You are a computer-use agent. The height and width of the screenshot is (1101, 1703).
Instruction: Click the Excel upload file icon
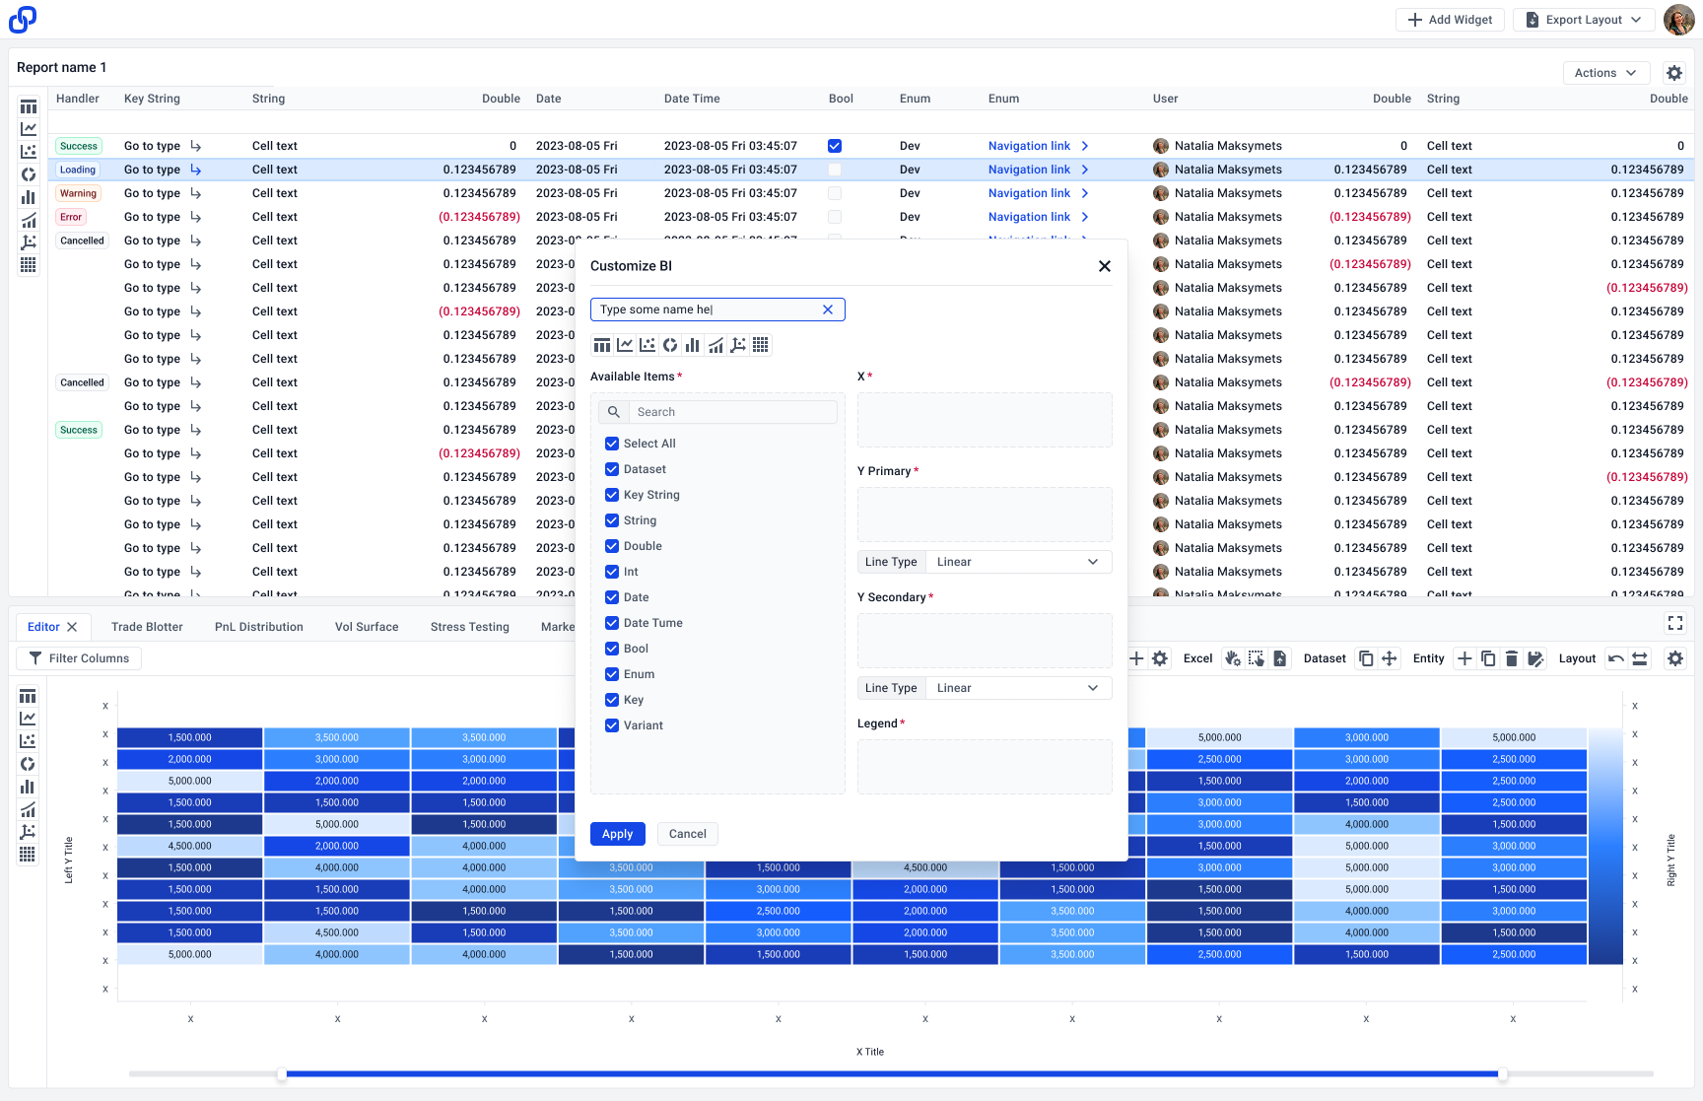[x=1280, y=658]
